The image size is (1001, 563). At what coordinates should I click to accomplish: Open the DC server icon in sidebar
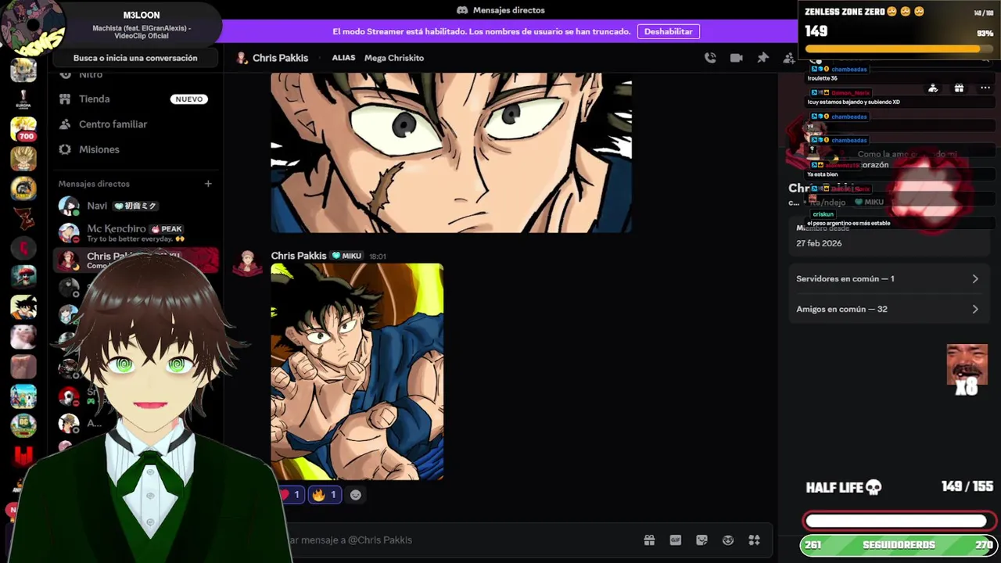pos(23,425)
